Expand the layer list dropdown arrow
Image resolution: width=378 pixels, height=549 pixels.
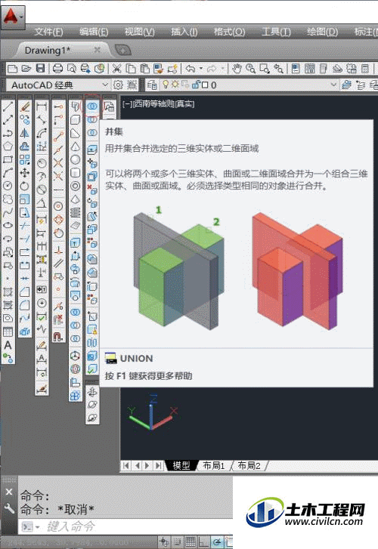333,85
